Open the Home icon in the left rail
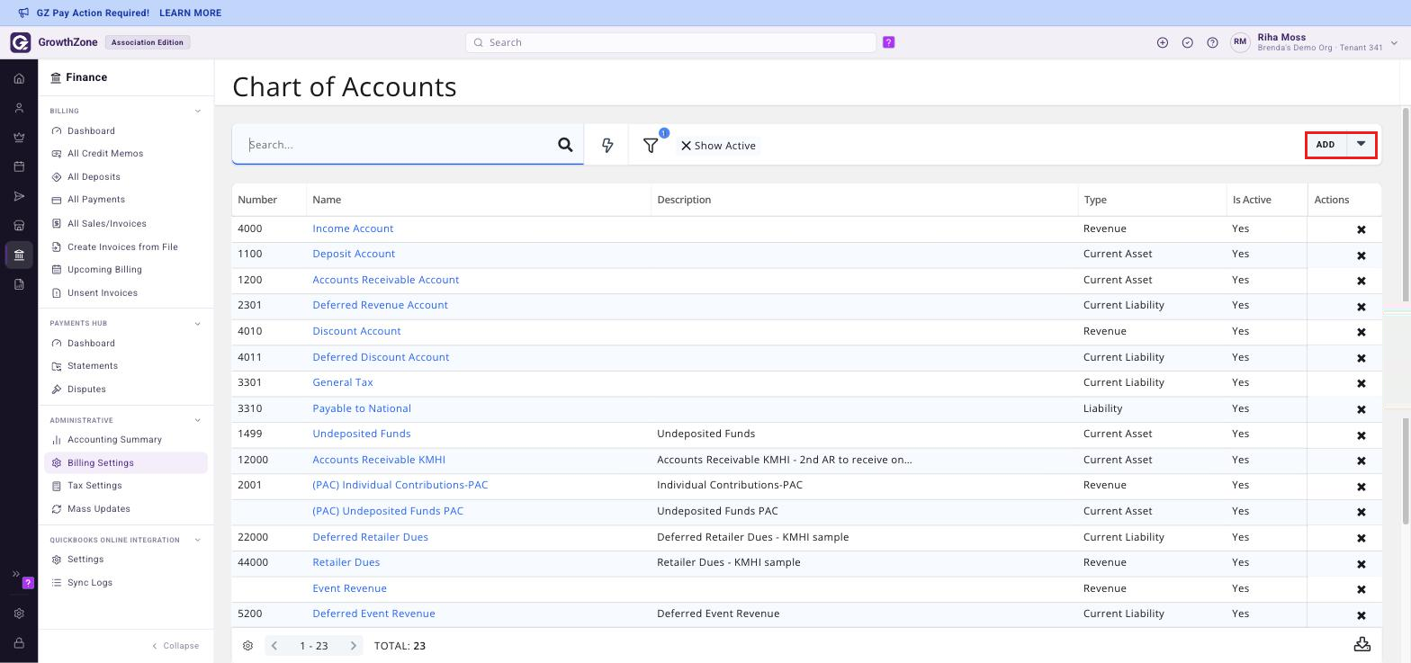 [x=19, y=78]
